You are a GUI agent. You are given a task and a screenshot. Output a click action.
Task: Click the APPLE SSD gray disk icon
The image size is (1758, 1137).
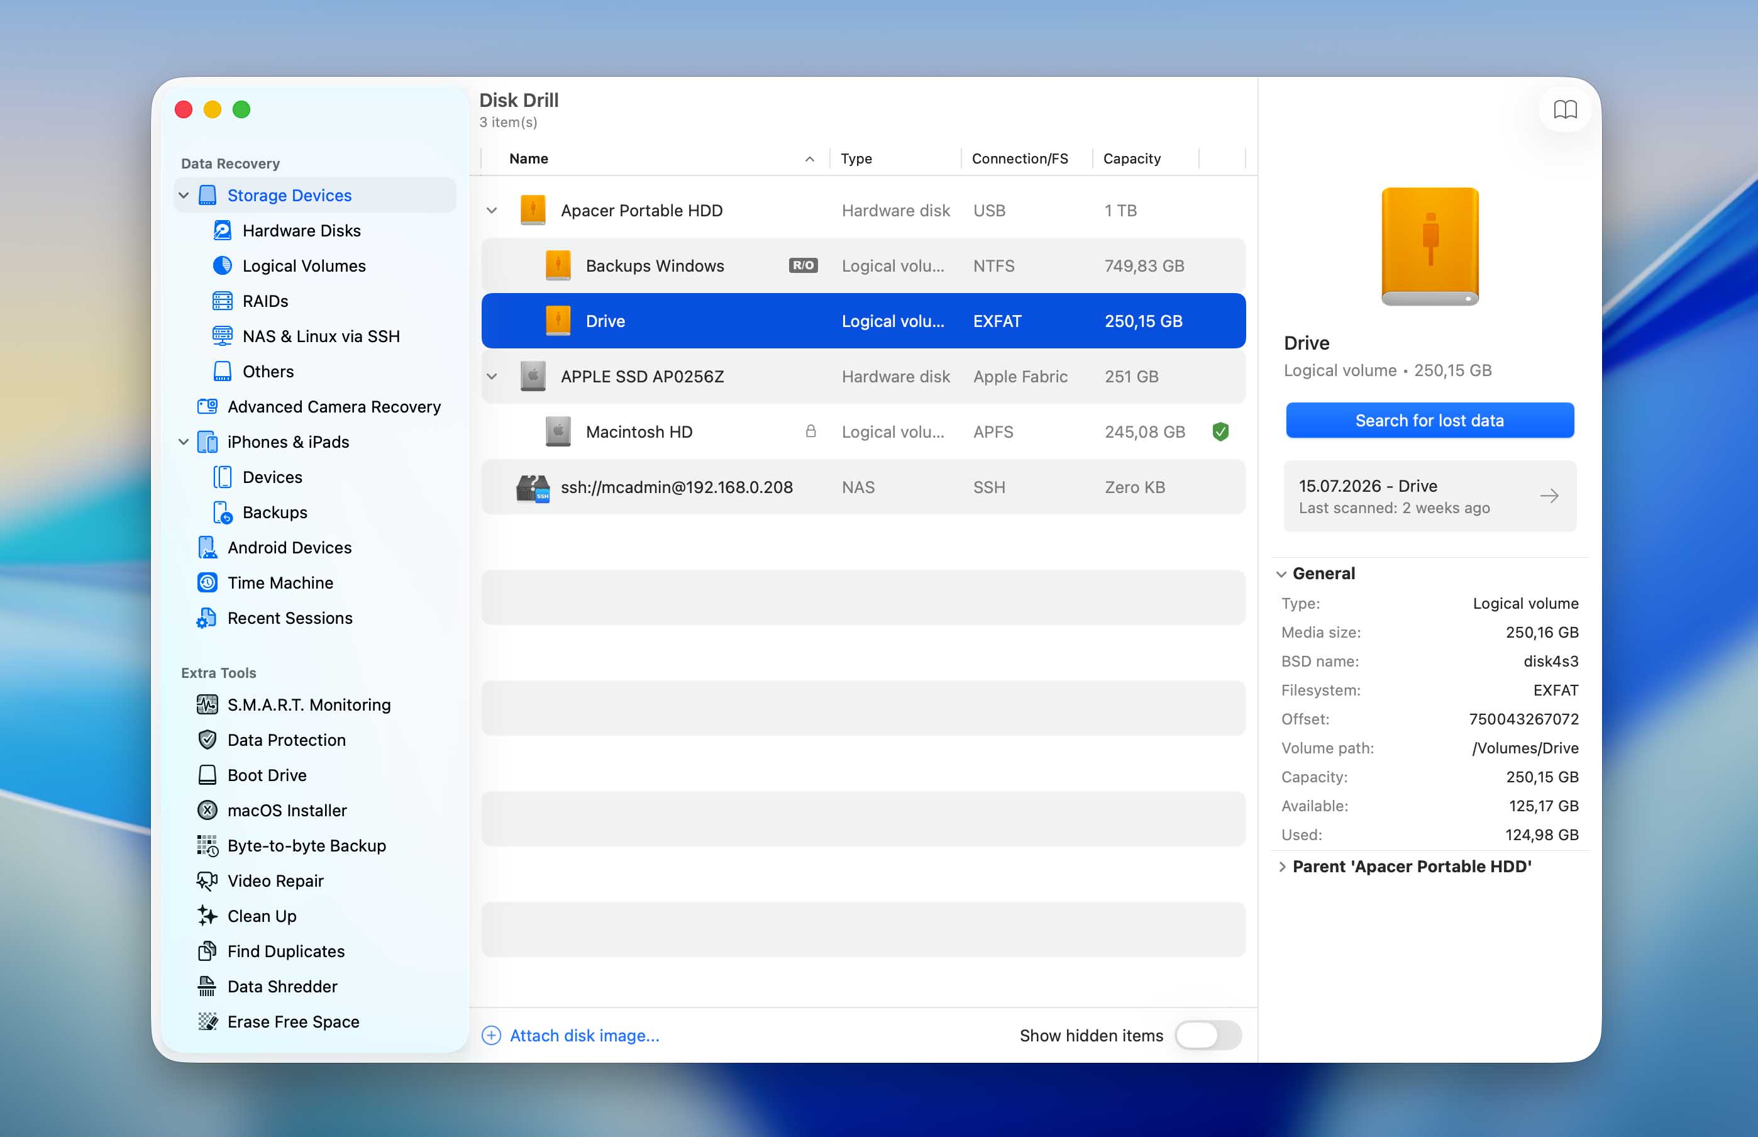pos(533,377)
